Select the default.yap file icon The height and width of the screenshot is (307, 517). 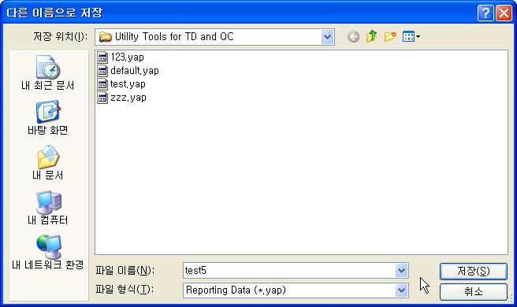[x=102, y=71]
